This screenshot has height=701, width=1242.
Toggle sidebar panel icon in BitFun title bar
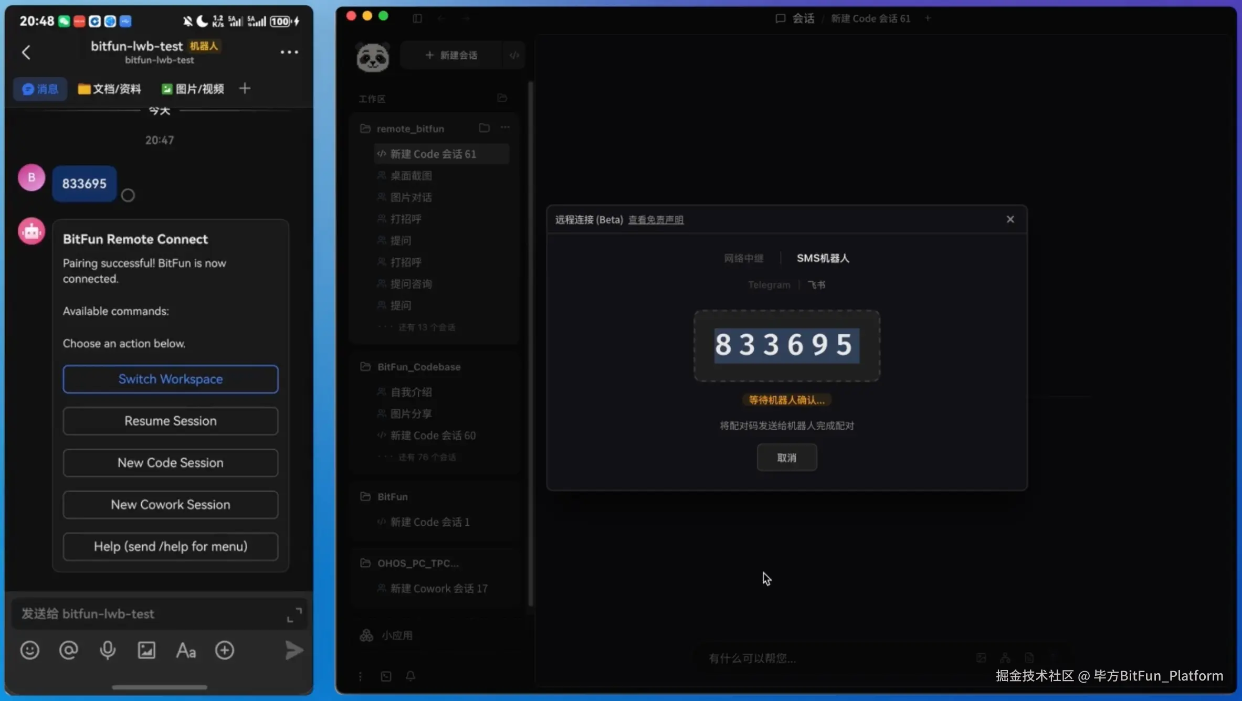click(417, 18)
